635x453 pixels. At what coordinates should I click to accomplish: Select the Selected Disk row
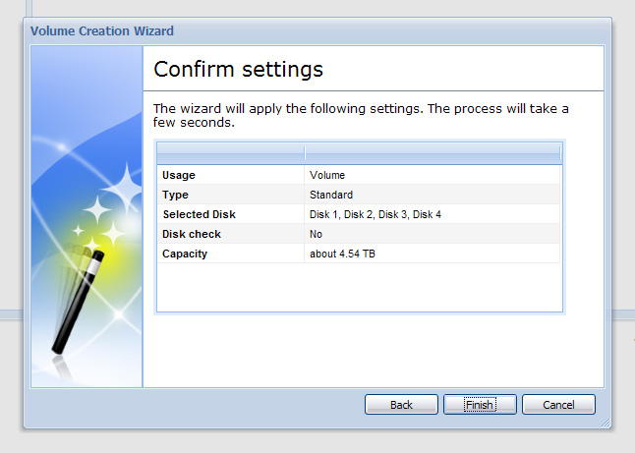359,214
